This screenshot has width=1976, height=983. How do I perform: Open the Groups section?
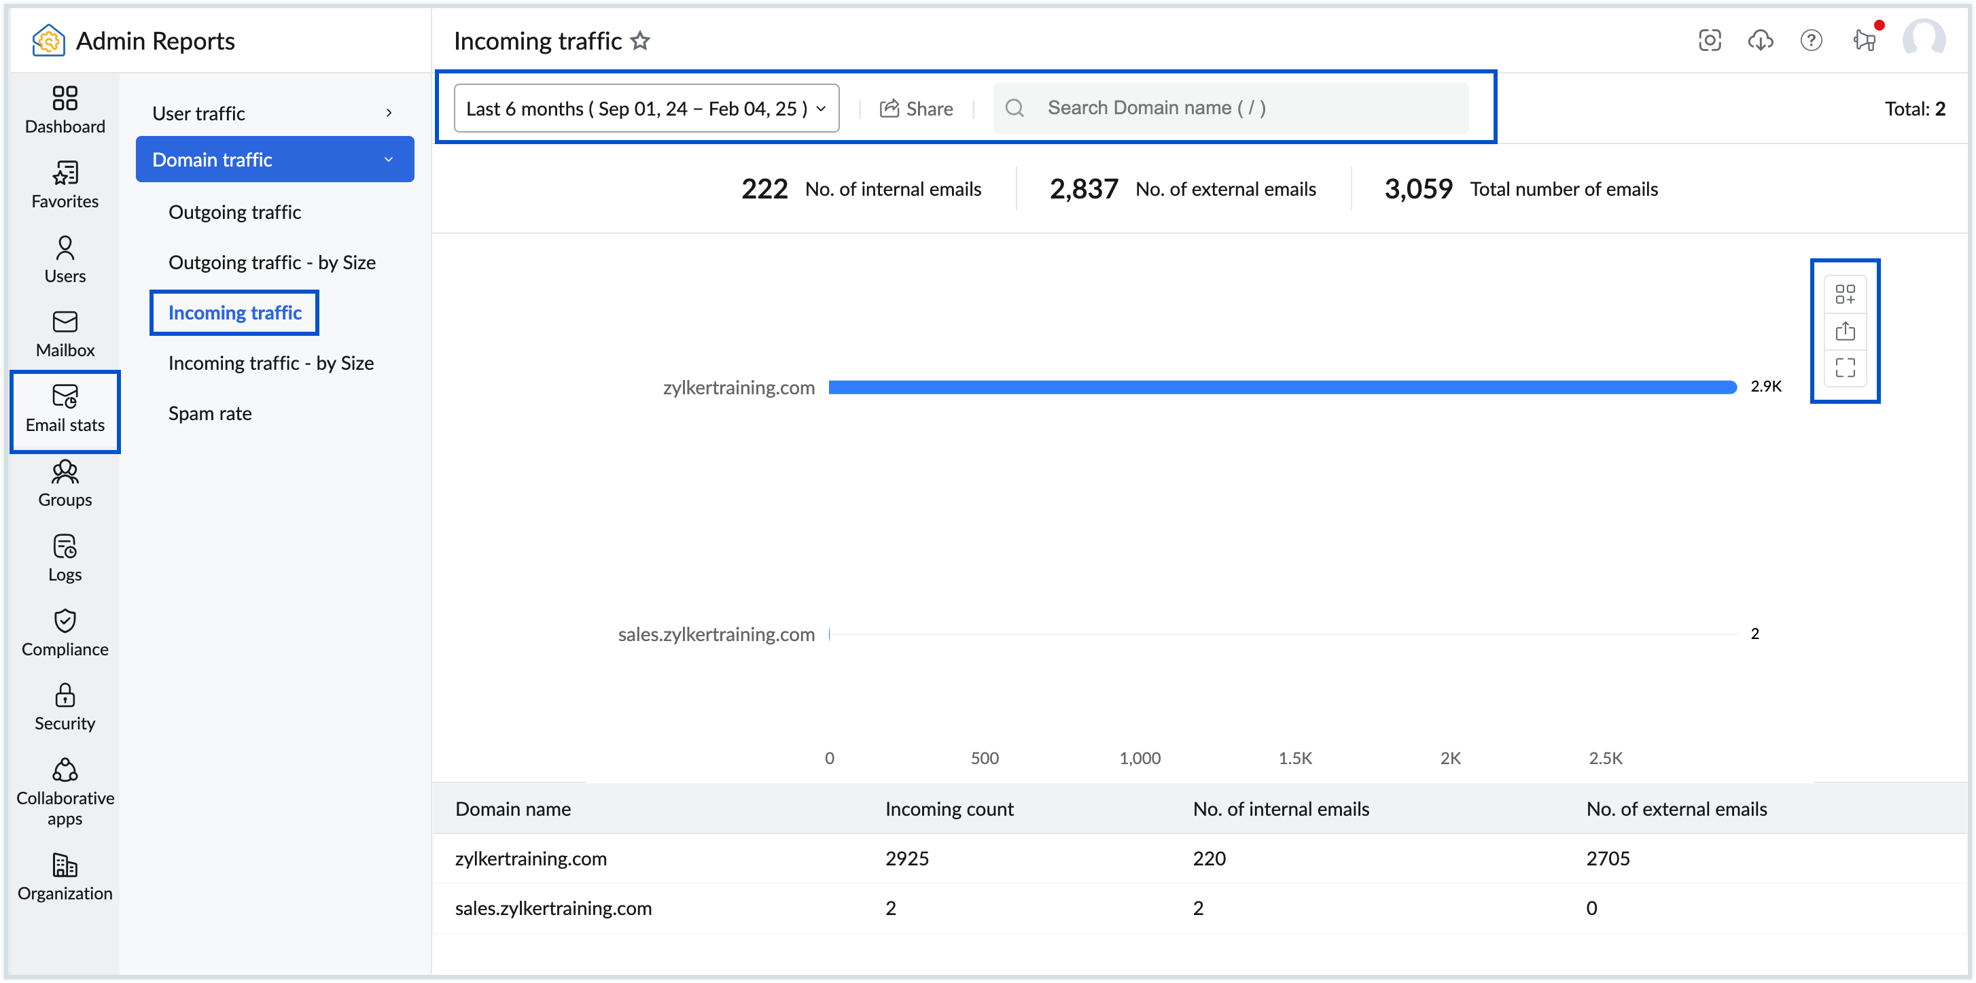point(65,483)
